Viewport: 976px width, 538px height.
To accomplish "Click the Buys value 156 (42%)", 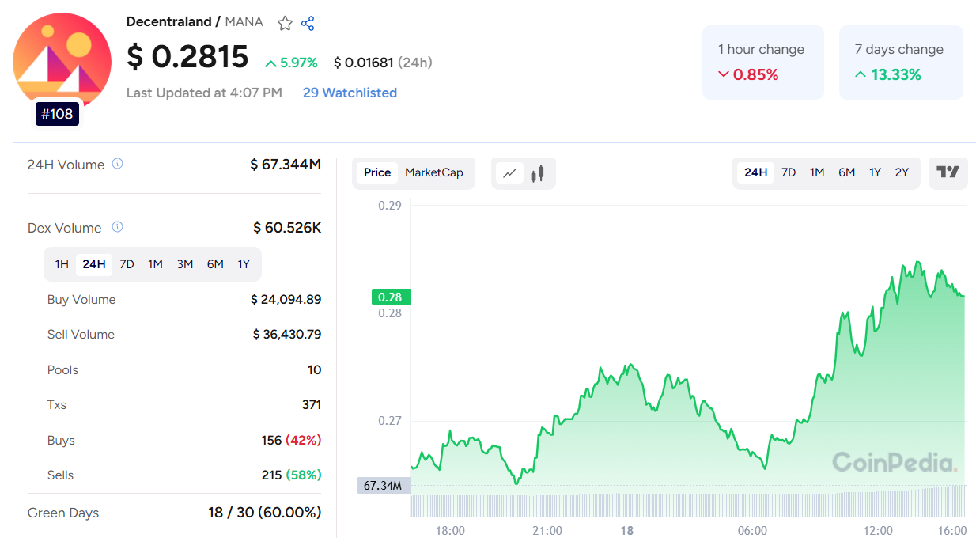I will pyautogui.click(x=291, y=440).
